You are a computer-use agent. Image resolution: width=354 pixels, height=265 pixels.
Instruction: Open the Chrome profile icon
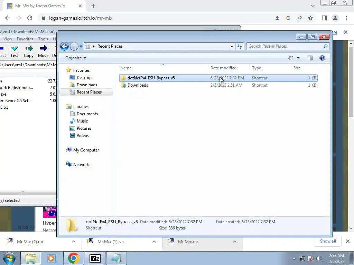tap(335, 18)
